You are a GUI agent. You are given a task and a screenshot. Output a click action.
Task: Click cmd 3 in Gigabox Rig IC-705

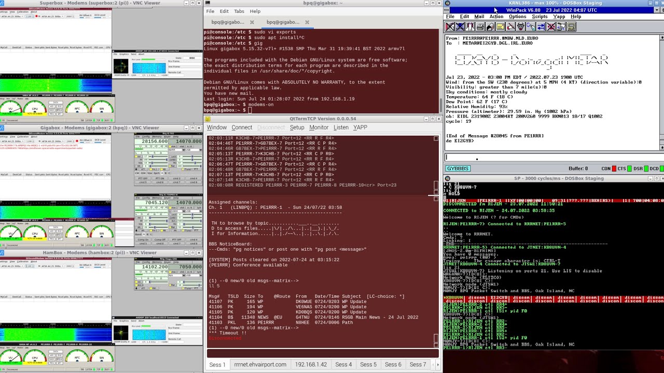[176, 178]
